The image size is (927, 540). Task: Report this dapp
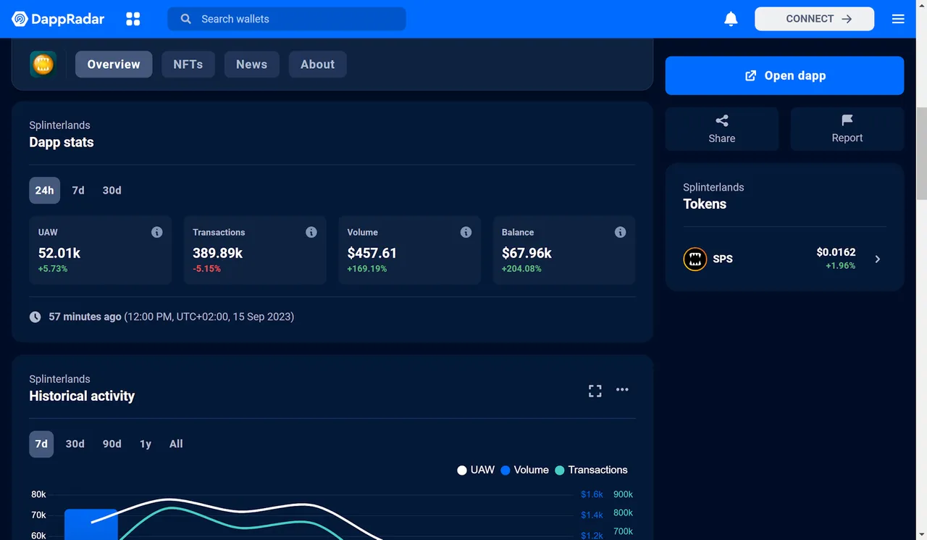click(847, 129)
